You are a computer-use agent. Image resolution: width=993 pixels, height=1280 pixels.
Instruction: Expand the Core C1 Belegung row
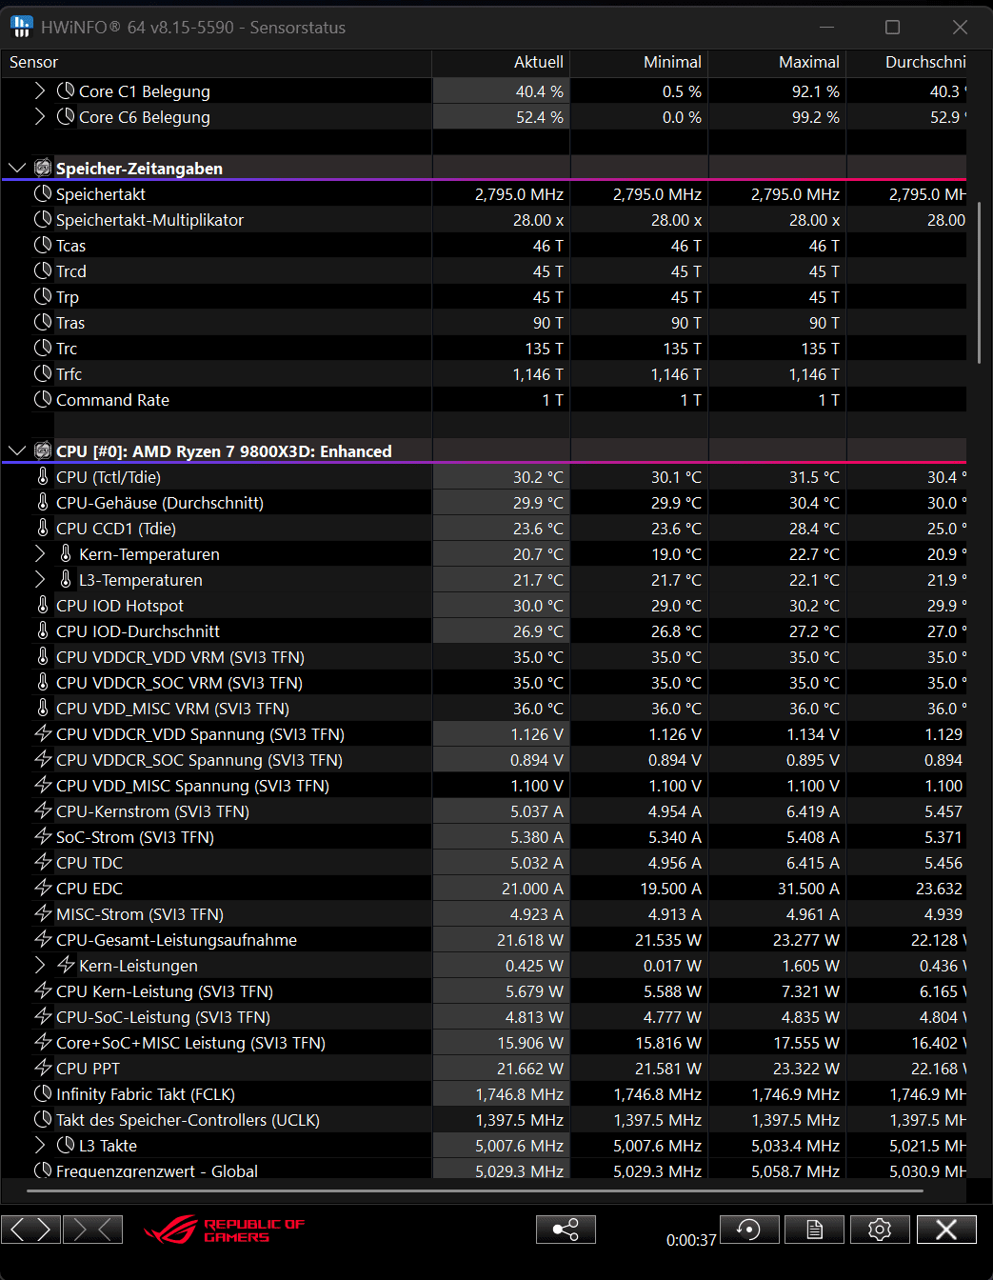tap(39, 91)
